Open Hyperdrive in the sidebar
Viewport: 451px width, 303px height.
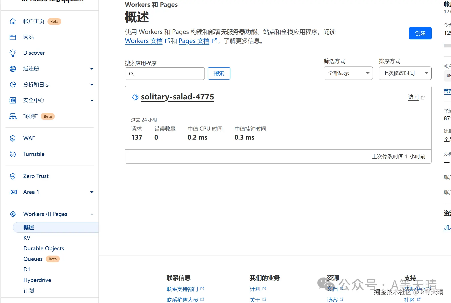tap(37, 280)
